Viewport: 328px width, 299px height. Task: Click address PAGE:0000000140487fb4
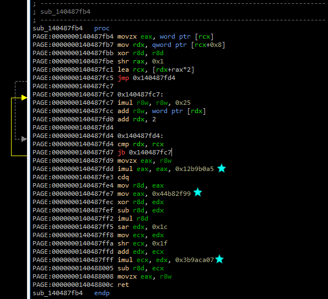73,36
